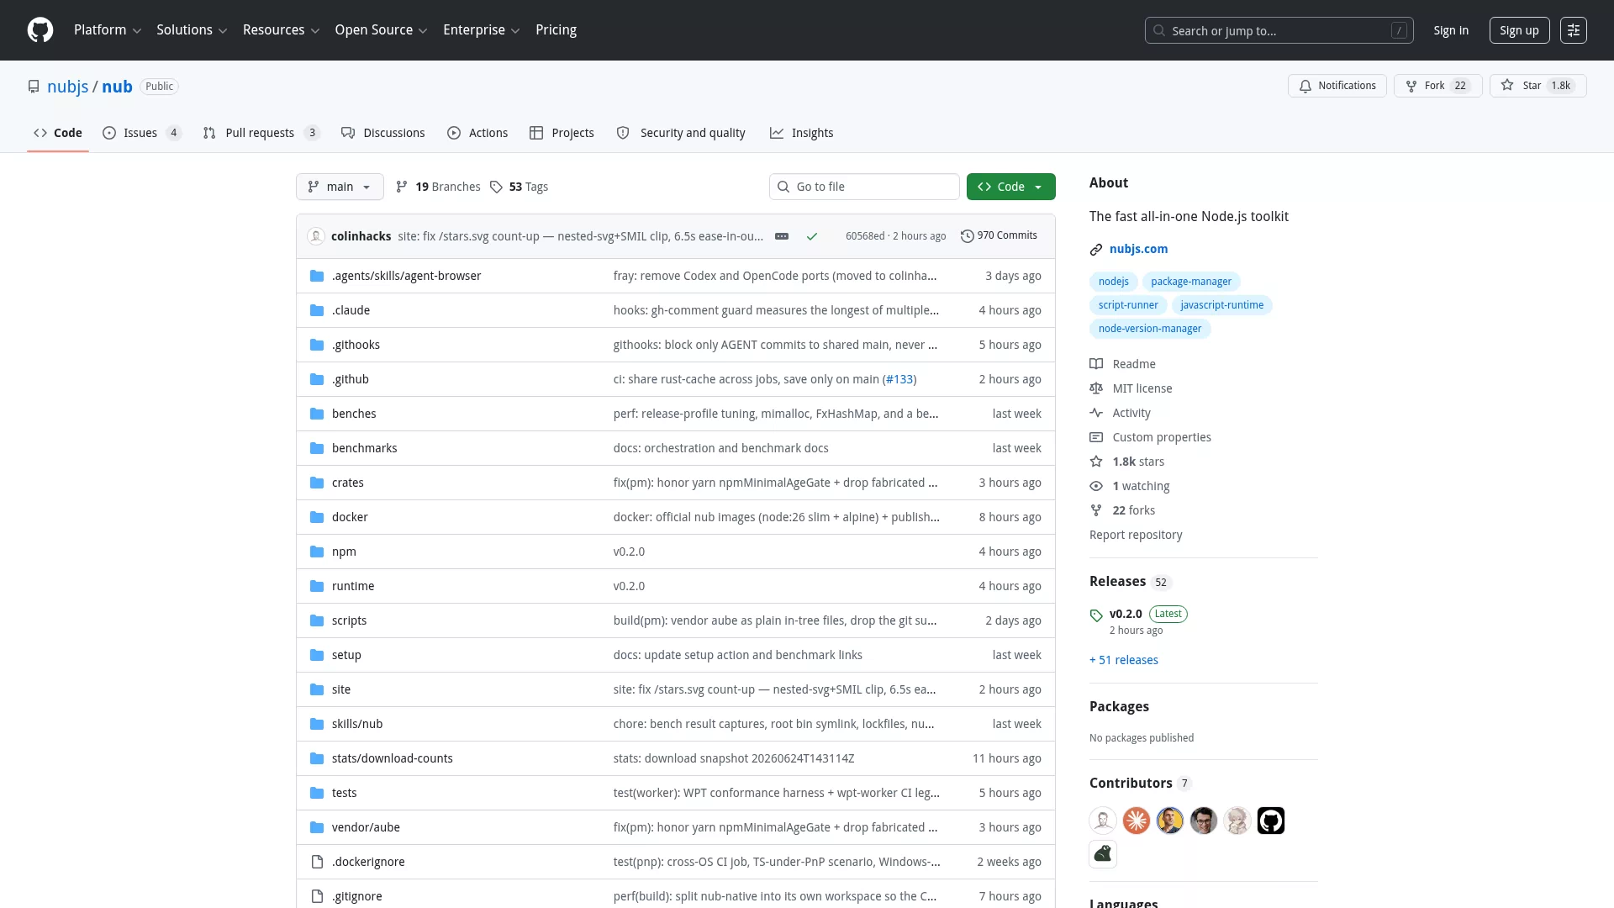View 19 Branches
Viewport: 1614px width, 908px height.
(438, 187)
